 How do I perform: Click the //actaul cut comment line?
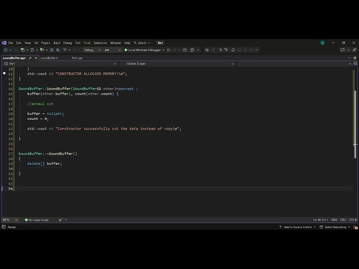[40, 104]
